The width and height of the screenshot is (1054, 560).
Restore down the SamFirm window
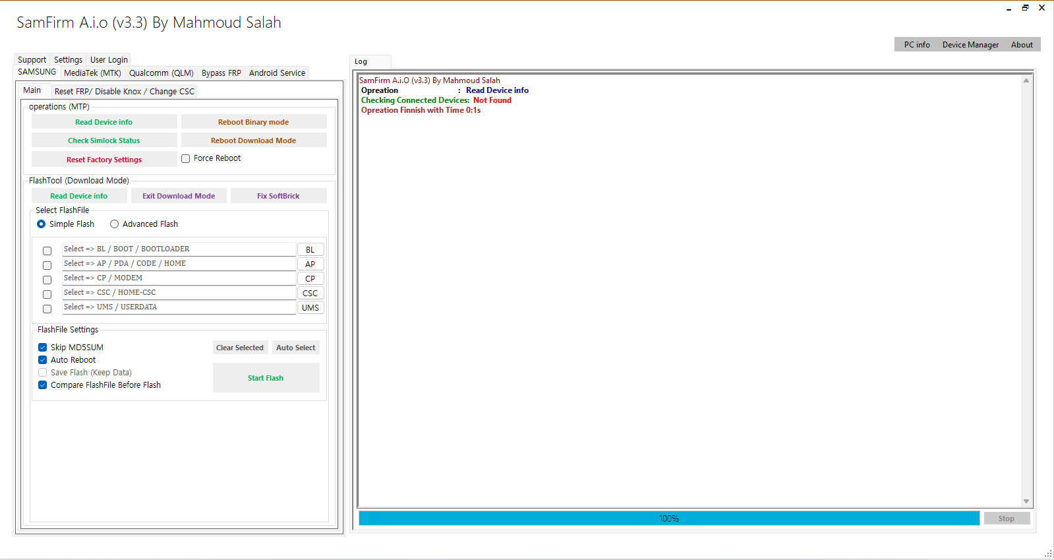coord(1026,8)
